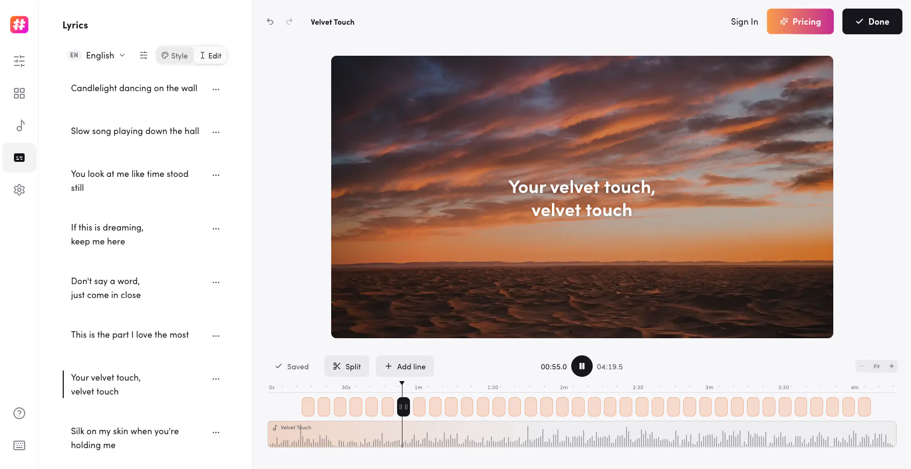The width and height of the screenshot is (911, 469).
Task: Pause playback
Action: pyautogui.click(x=582, y=366)
